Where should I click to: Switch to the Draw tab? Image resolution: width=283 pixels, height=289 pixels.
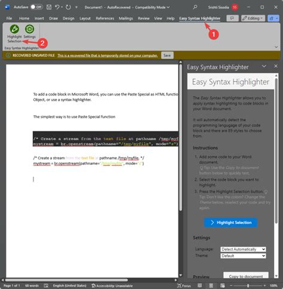(x=53, y=19)
